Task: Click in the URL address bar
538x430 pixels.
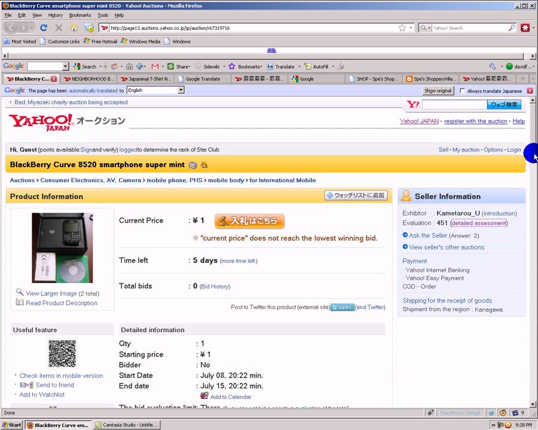Action: coord(252,28)
